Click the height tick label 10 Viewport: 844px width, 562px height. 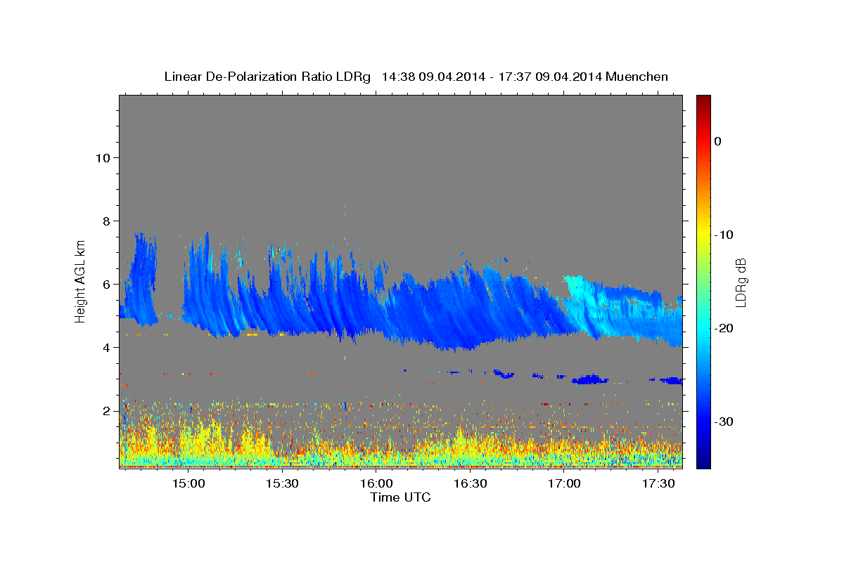tap(102, 157)
